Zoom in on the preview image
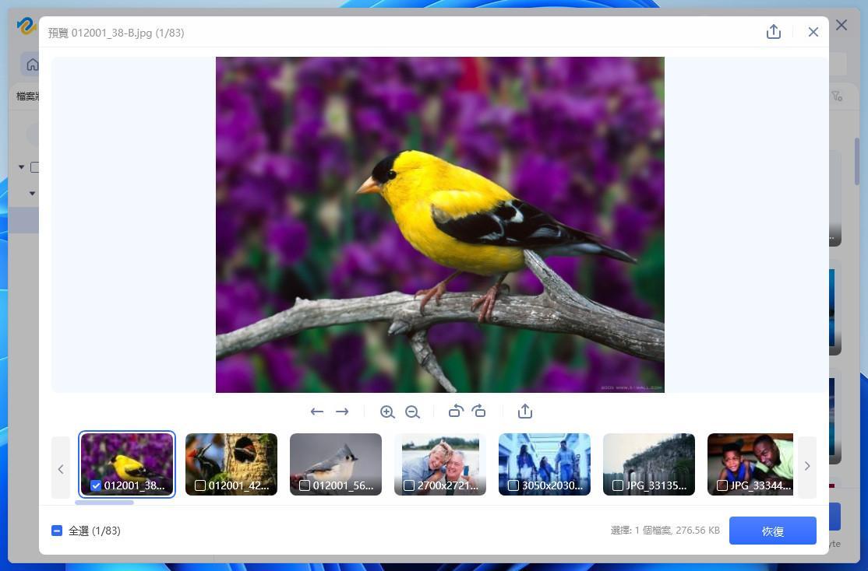Screen dimensions: 868x571 [x=387, y=412]
